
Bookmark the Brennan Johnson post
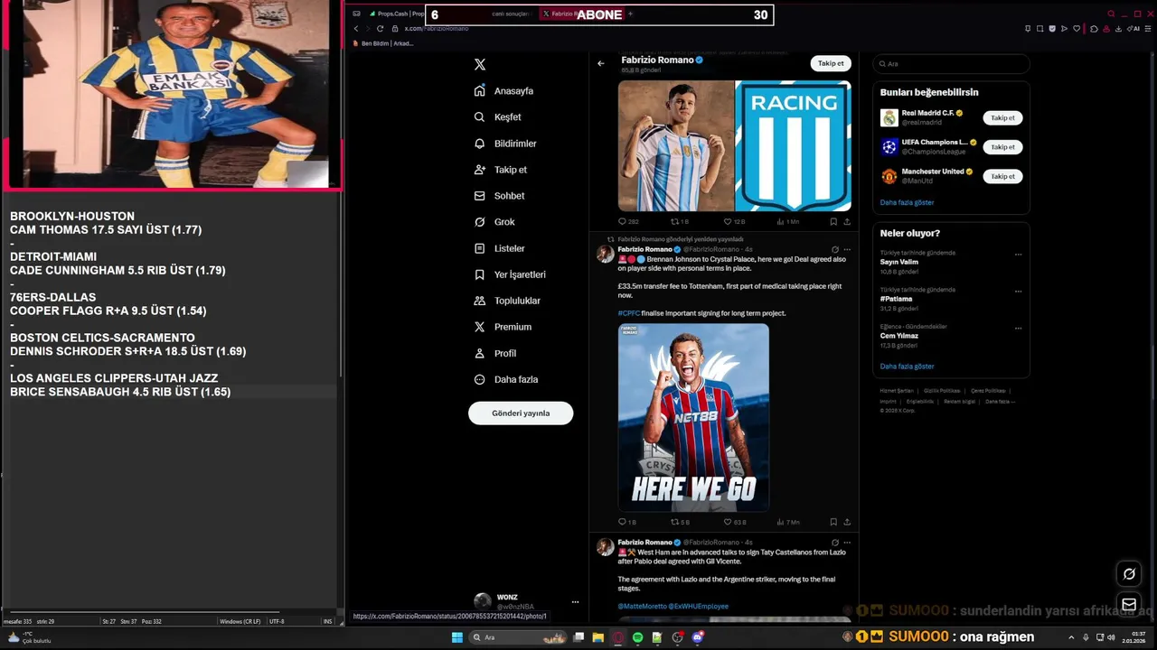(833, 522)
